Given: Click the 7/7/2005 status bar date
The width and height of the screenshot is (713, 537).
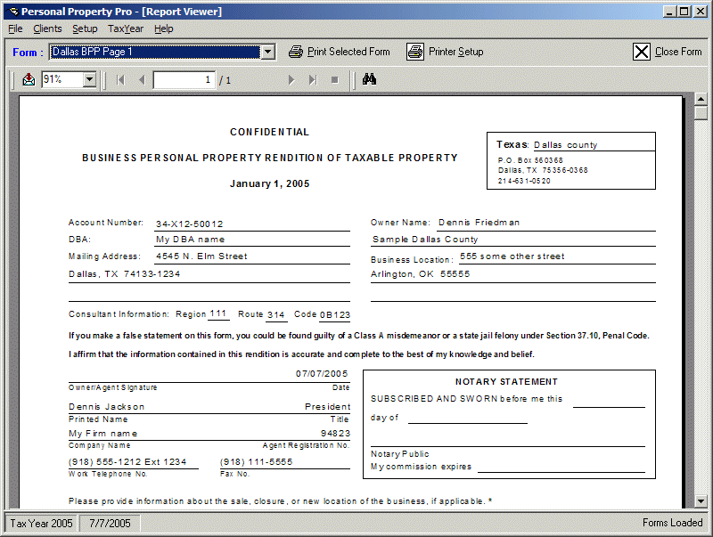Looking at the screenshot, I should pyautogui.click(x=110, y=524).
